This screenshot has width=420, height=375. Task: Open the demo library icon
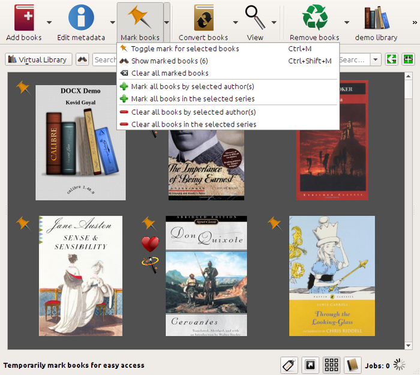(376, 17)
